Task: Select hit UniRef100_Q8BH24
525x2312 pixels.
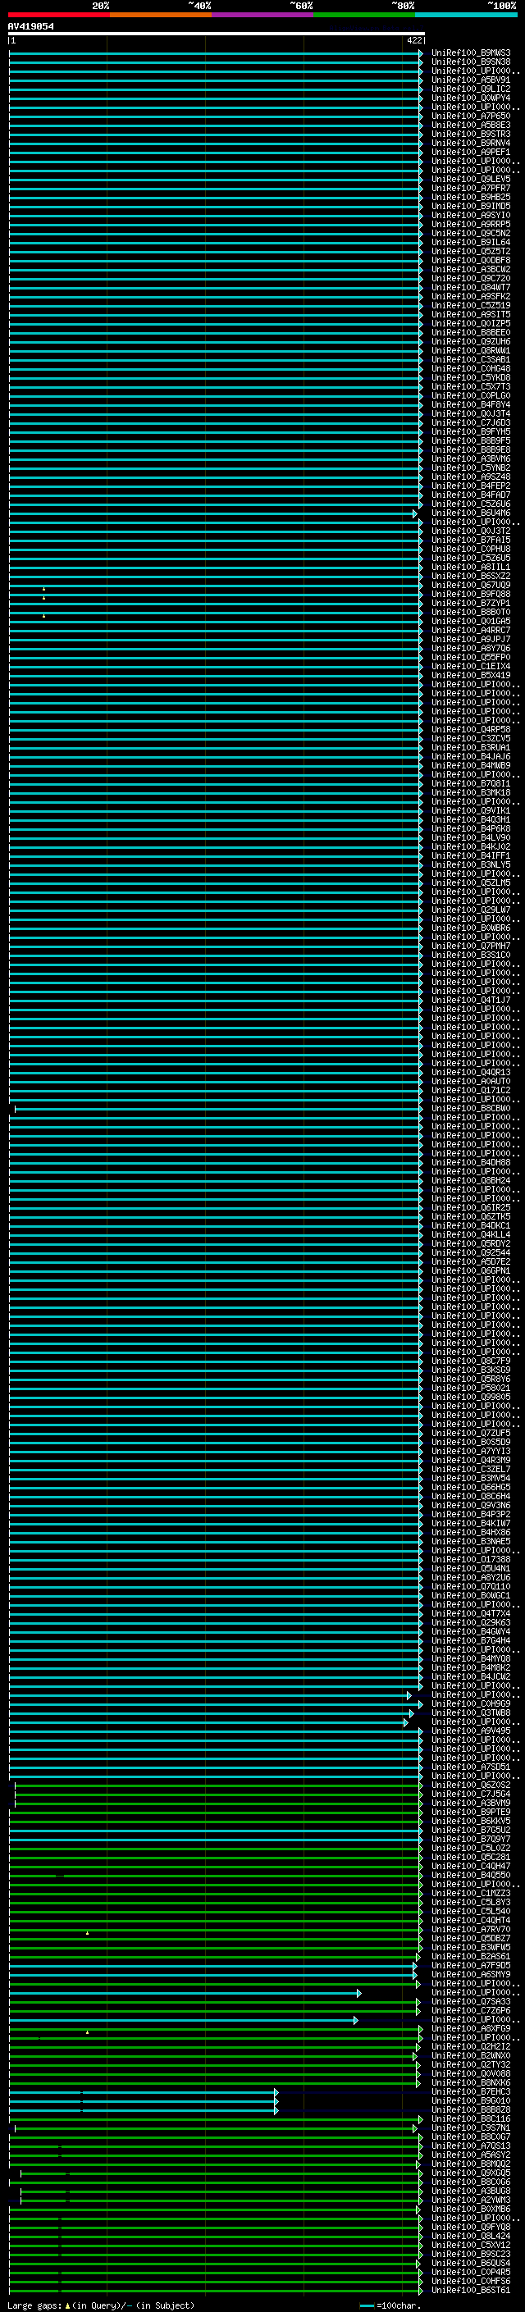Action: click(x=470, y=1180)
